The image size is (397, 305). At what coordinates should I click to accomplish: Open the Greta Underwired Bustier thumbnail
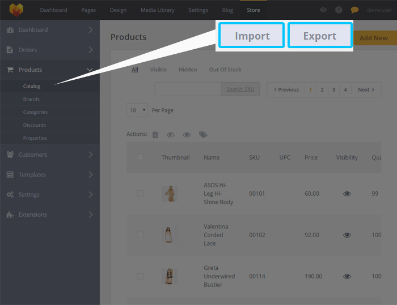pyautogui.click(x=170, y=276)
